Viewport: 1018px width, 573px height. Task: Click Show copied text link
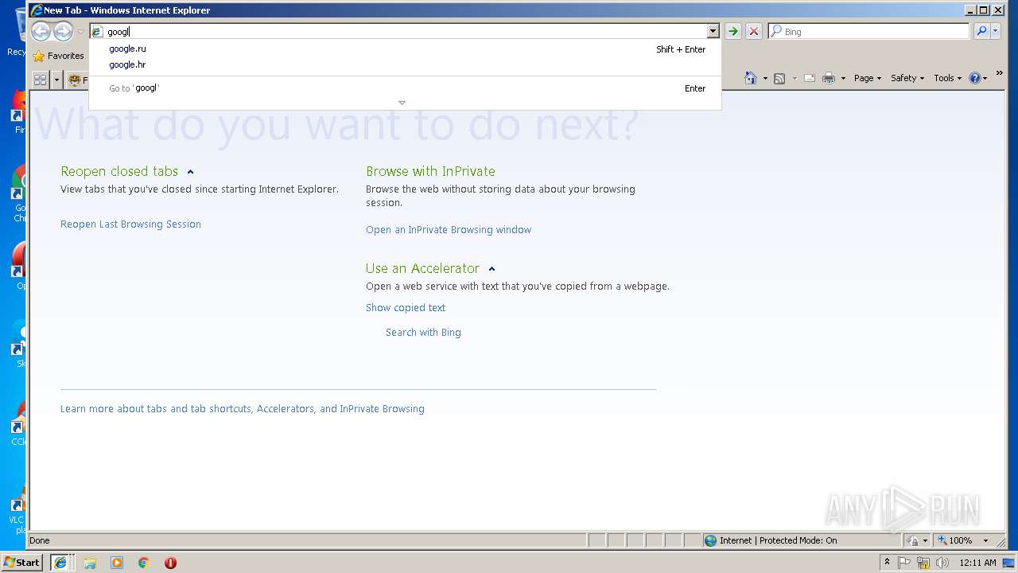[x=406, y=308]
